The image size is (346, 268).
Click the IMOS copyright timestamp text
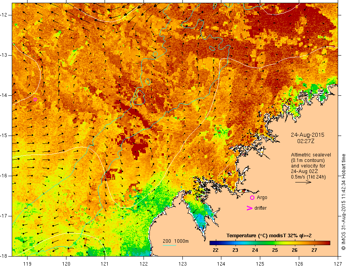(343, 202)
